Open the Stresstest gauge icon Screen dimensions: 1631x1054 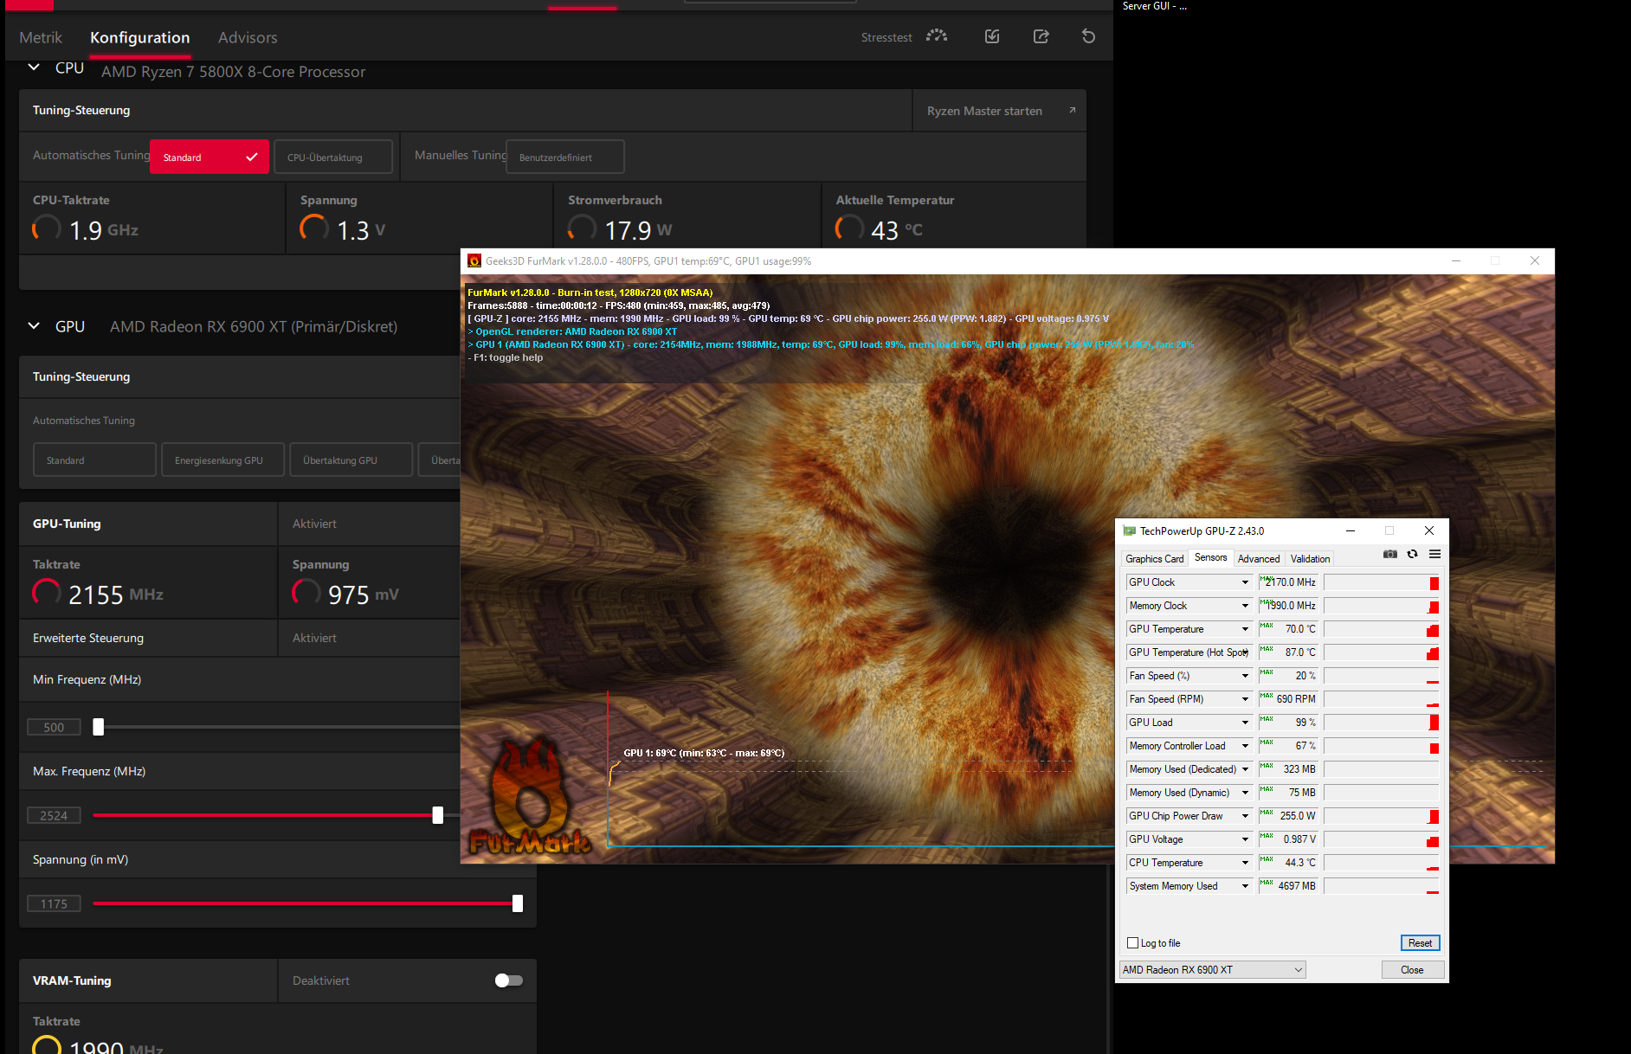tap(937, 36)
